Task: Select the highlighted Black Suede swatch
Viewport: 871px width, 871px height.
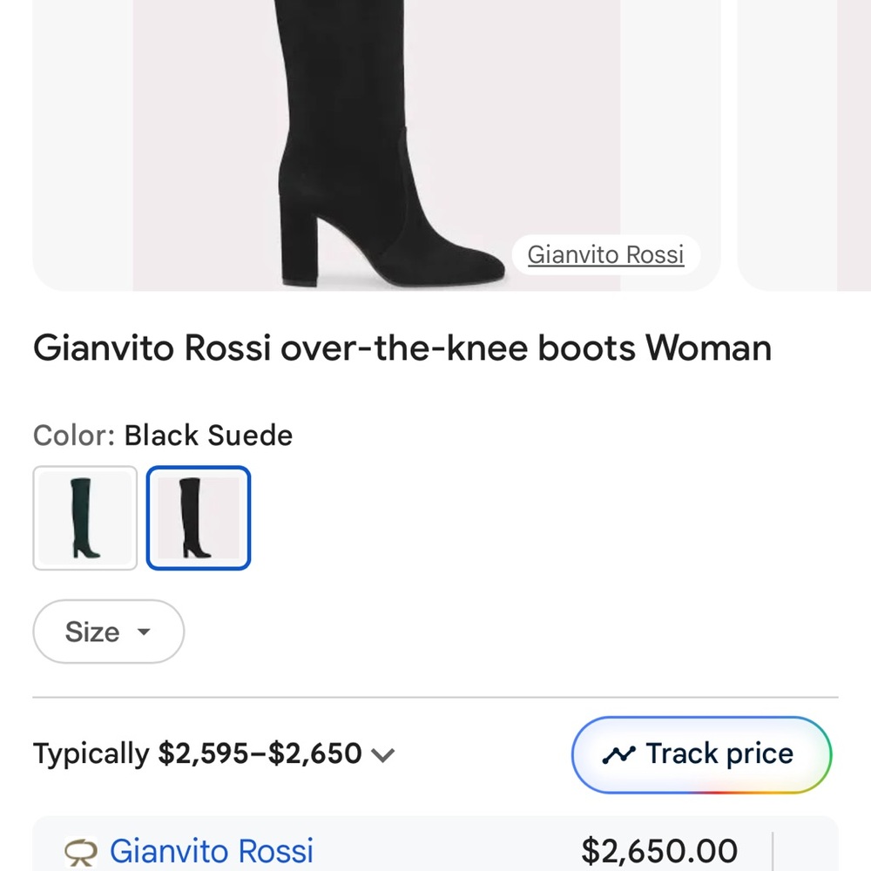Action: pos(198,517)
